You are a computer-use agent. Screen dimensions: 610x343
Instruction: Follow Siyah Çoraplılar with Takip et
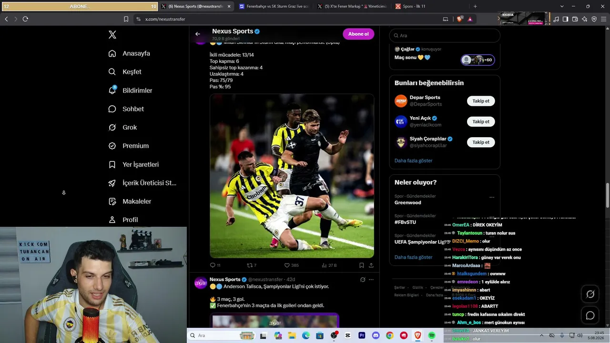pos(481,142)
